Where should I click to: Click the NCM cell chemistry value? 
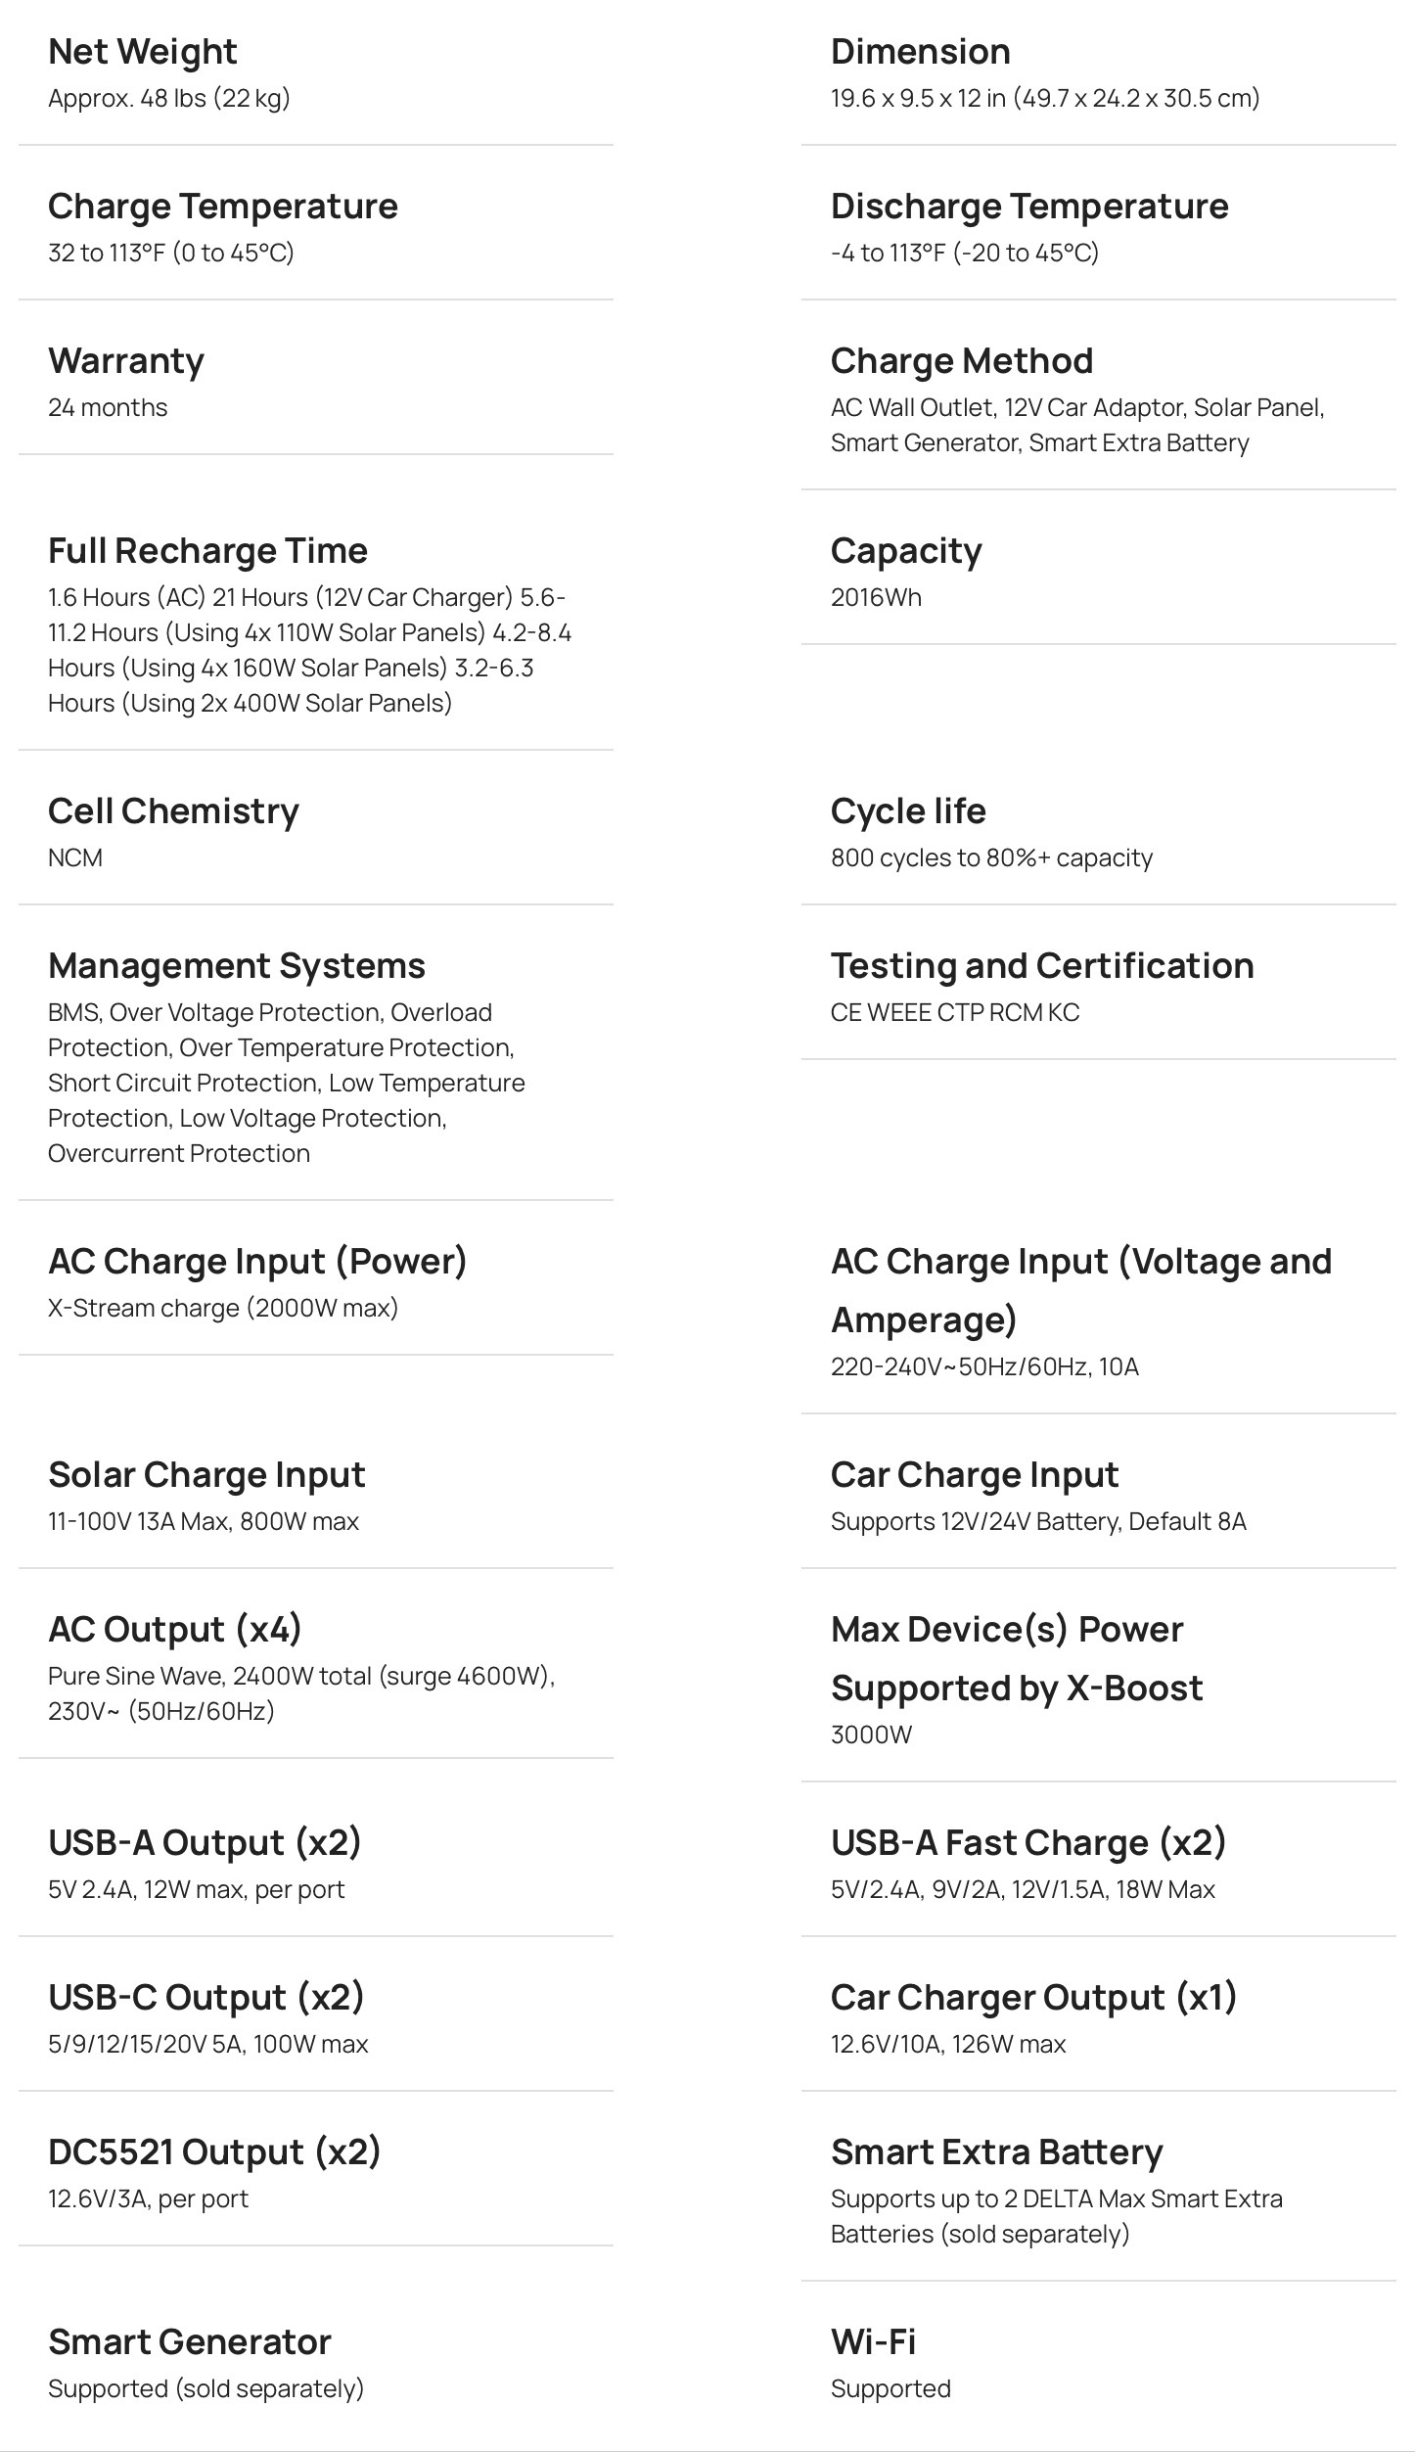pyautogui.click(x=75, y=857)
